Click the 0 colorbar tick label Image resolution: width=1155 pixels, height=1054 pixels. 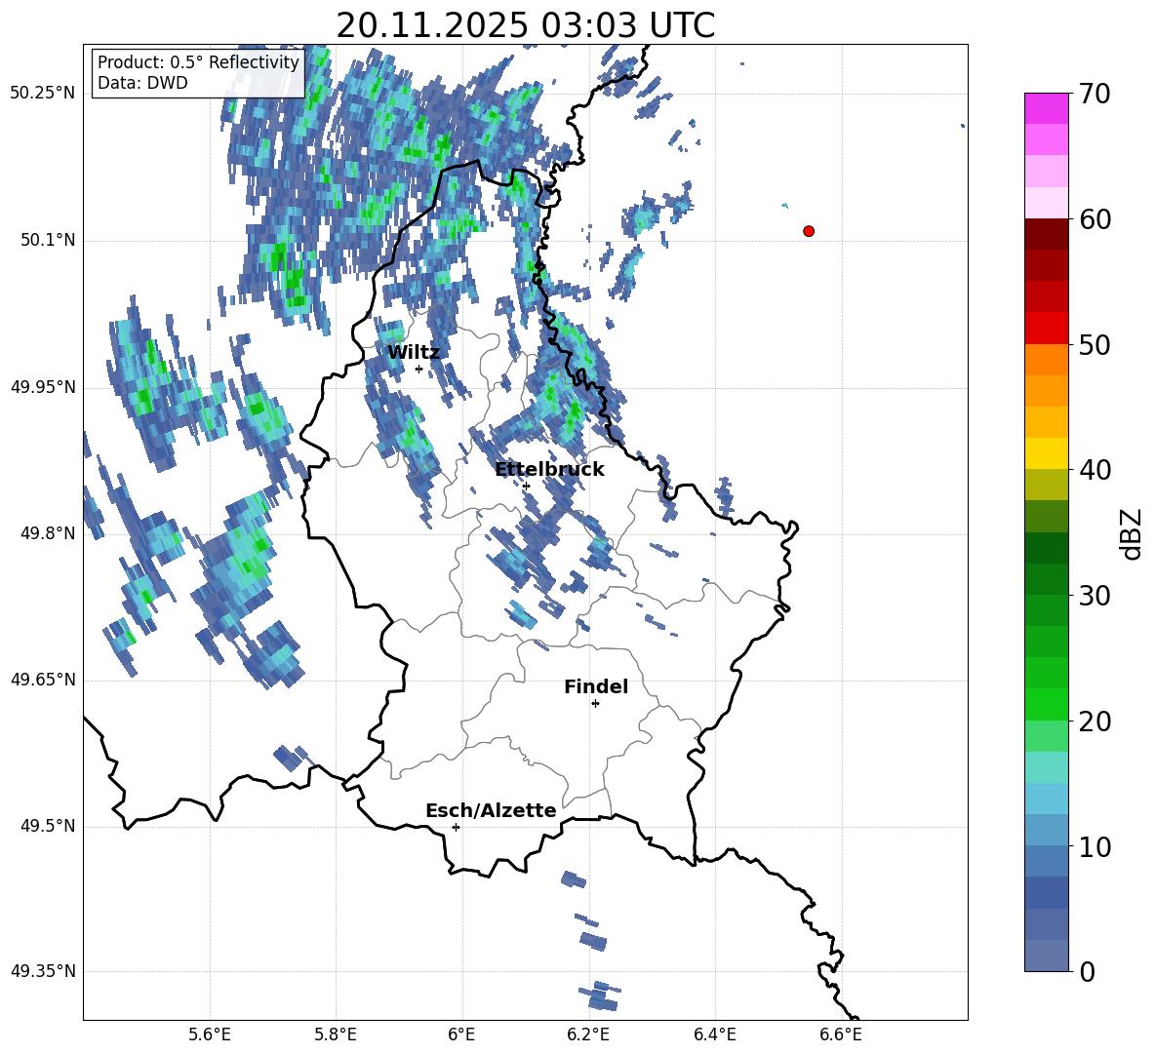click(1087, 972)
